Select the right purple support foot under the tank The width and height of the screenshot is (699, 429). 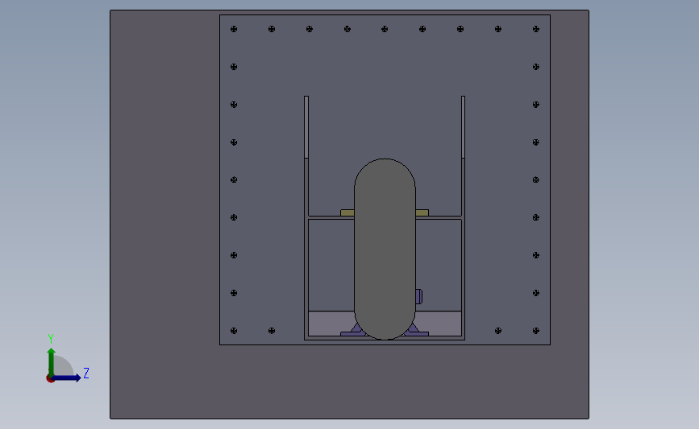[416, 332]
